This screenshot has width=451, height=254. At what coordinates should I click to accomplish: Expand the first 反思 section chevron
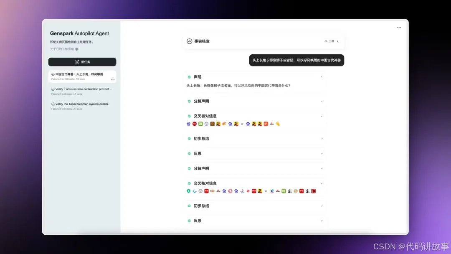tap(322, 154)
